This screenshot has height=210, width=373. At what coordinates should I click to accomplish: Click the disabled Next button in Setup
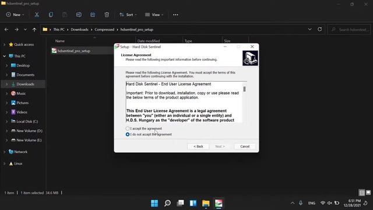tap(220, 146)
